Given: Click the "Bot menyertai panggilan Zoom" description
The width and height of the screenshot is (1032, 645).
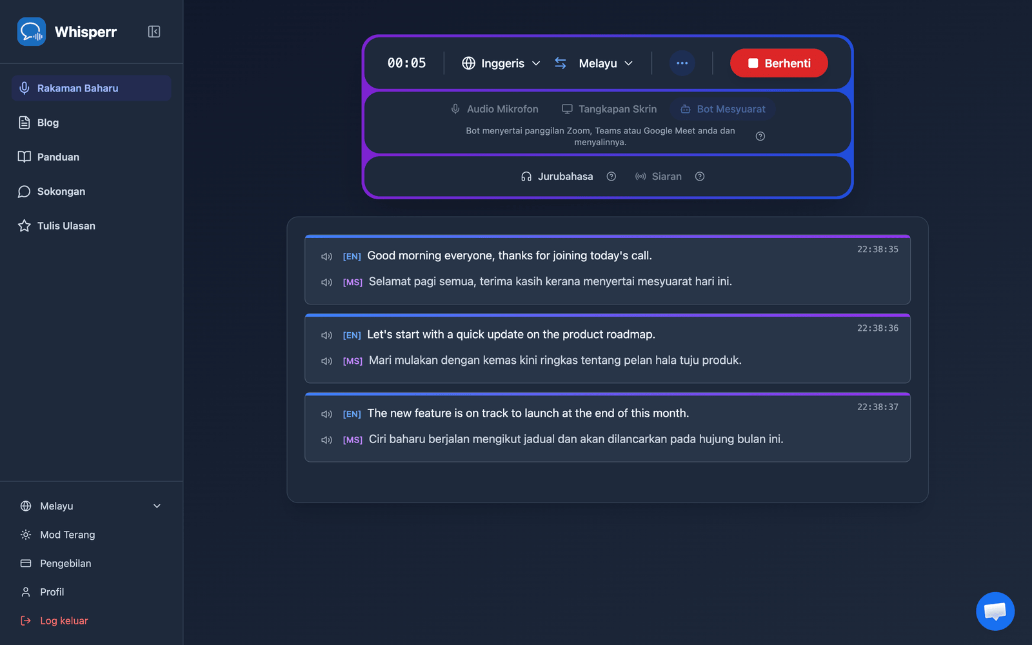Looking at the screenshot, I should 600,136.
